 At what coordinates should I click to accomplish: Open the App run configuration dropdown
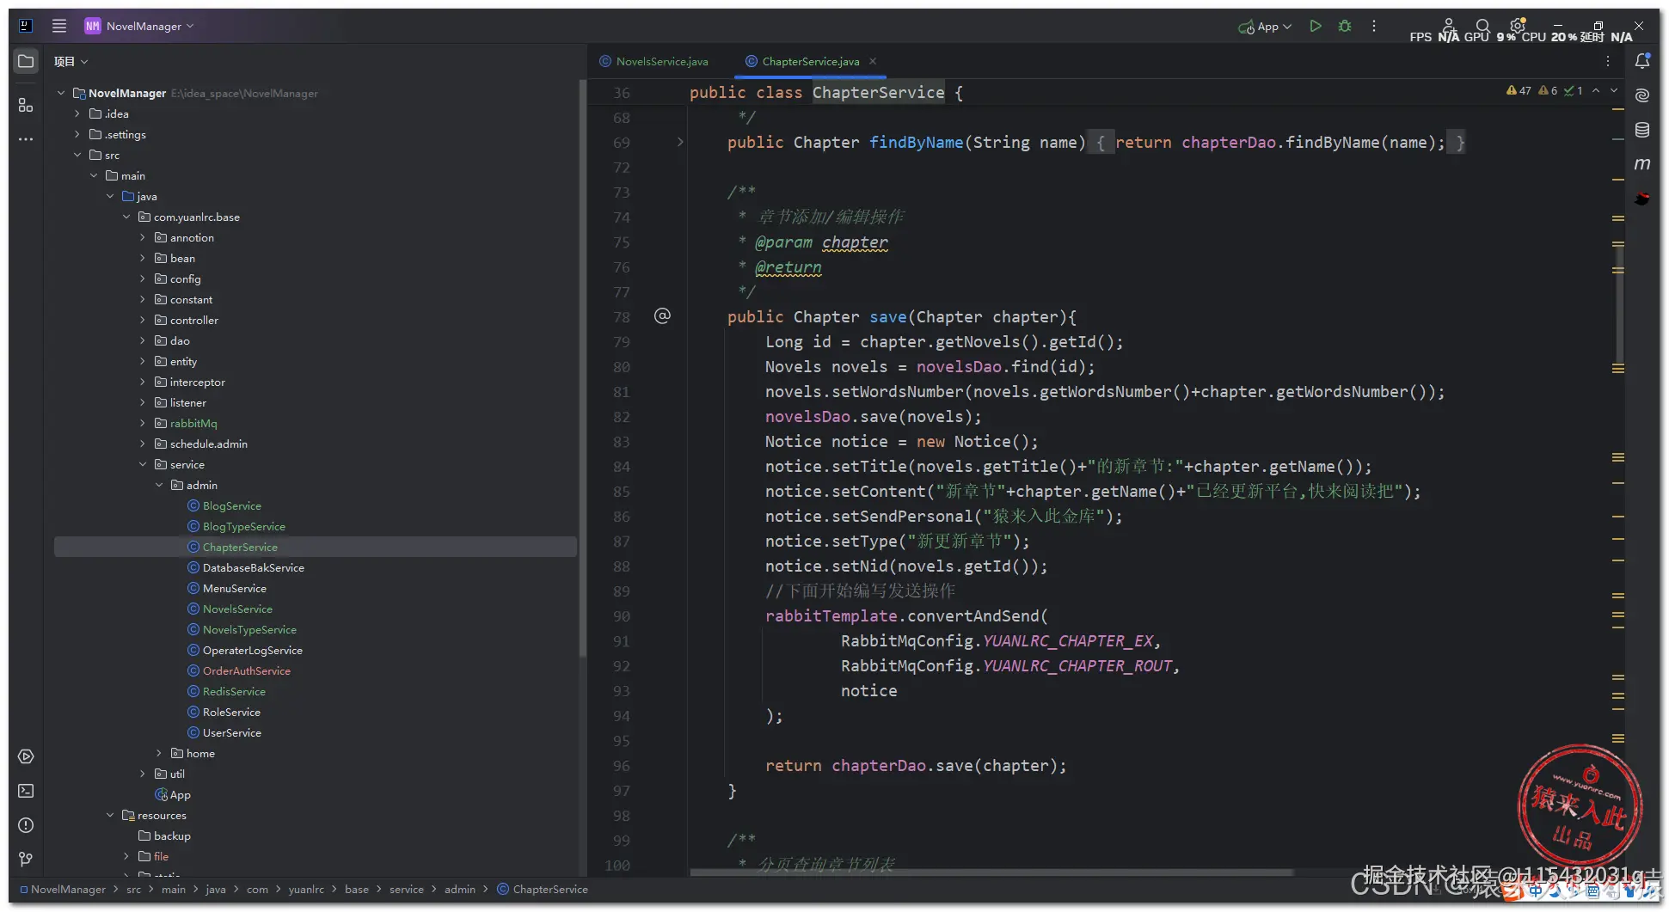(x=1265, y=27)
